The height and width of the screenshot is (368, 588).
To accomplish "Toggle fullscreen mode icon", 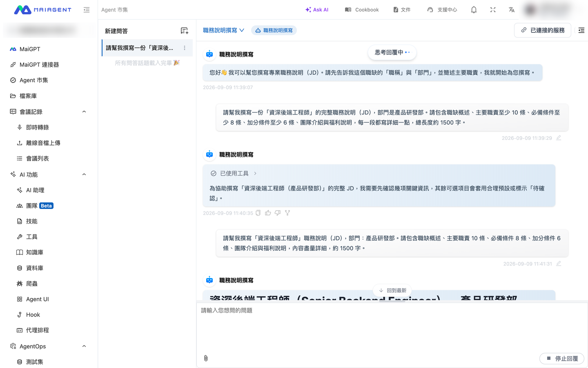I will point(493,10).
